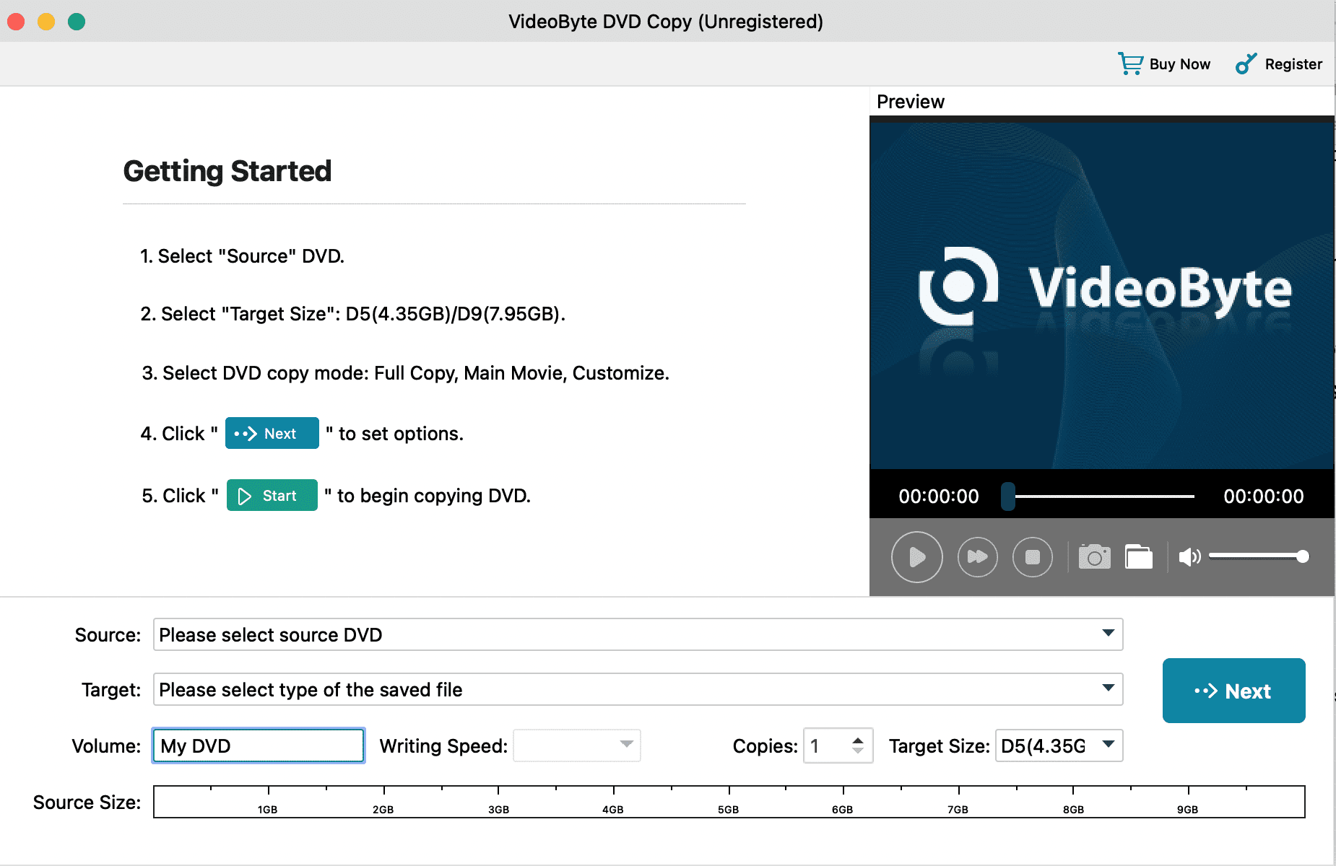Click the Buy Now cart icon
Image resolution: width=1336 pixels, height=866 pixels.
tap(1130, 64)
